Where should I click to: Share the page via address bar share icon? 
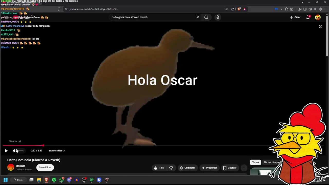pyautogui.click(x=233, y=9)
